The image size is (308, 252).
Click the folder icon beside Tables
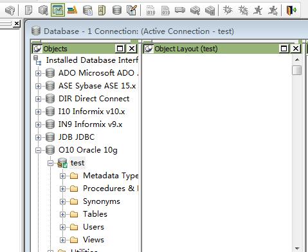(x=74, y=214)
